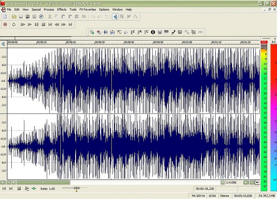This screenshot has width=277, height=199.
Task: Click the Extract Audio from CD icon
Action: click(x=92, y=32)
